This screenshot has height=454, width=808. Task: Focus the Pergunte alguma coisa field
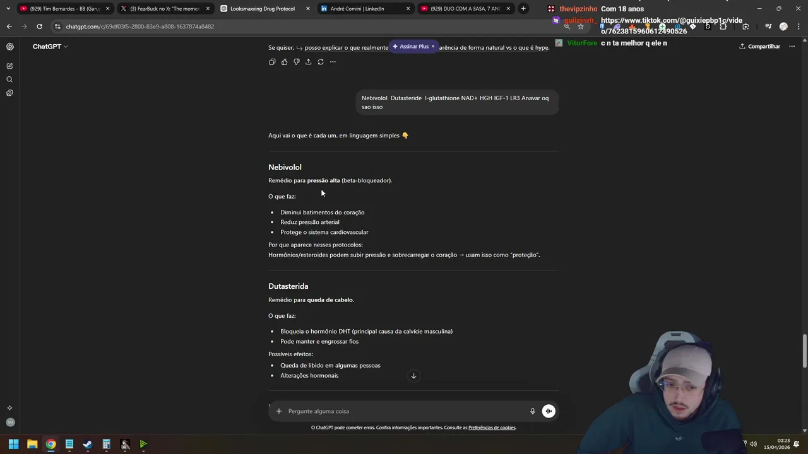pyautogui.click(x=404, y=411)
